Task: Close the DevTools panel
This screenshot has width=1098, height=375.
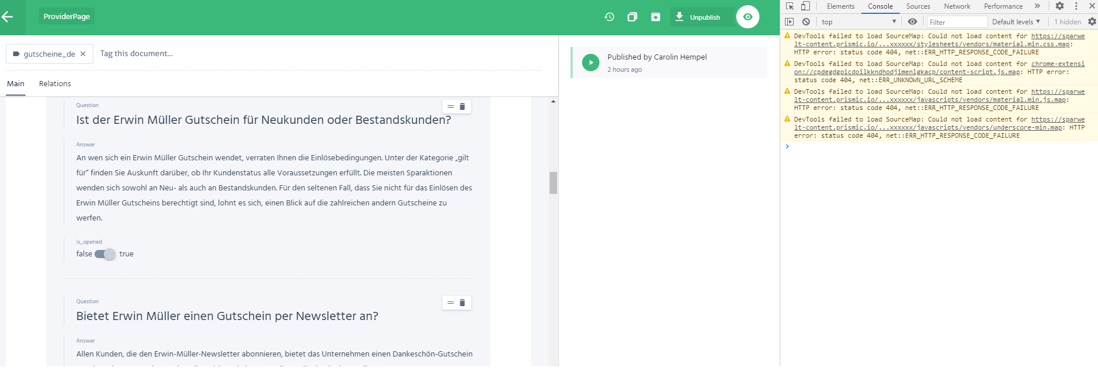Action: tap(1092, 6)
